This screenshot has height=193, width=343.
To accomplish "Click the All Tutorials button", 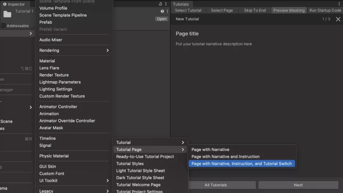I will coord(216,185).
